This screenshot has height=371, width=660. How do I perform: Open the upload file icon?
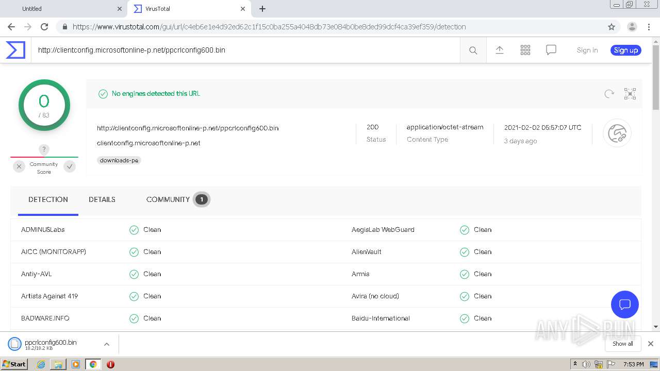click(x=499, y=50)
